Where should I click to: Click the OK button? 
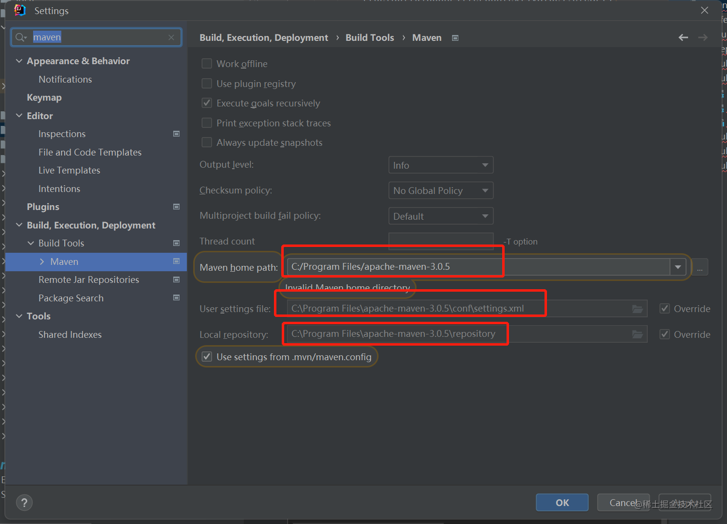coord(562,503)
